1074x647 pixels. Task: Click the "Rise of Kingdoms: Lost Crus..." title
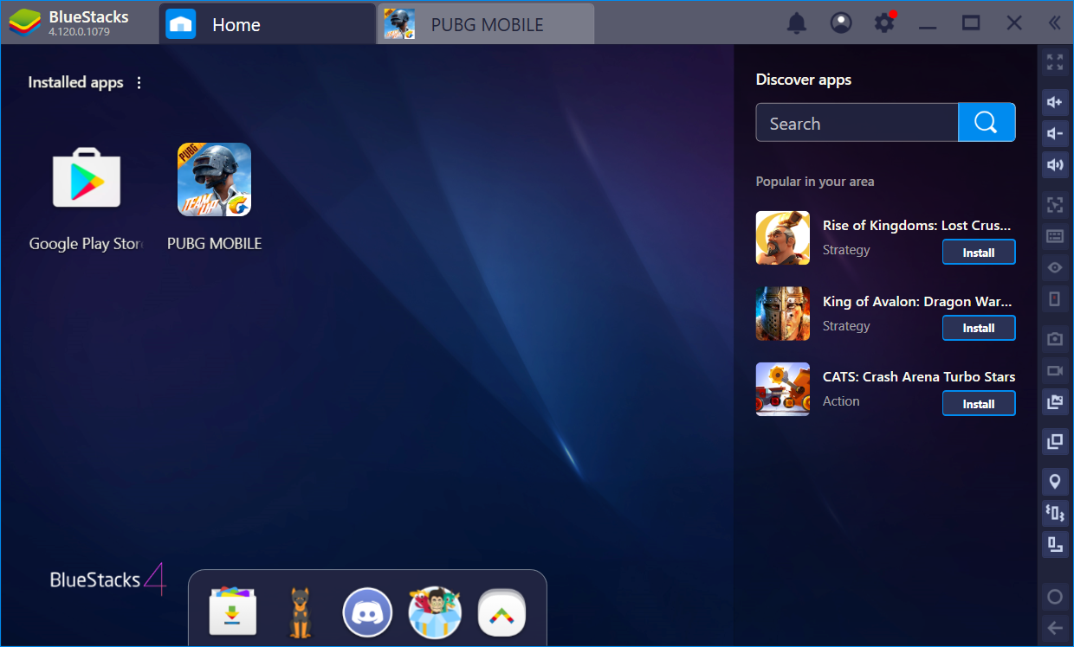click(917, 225)
